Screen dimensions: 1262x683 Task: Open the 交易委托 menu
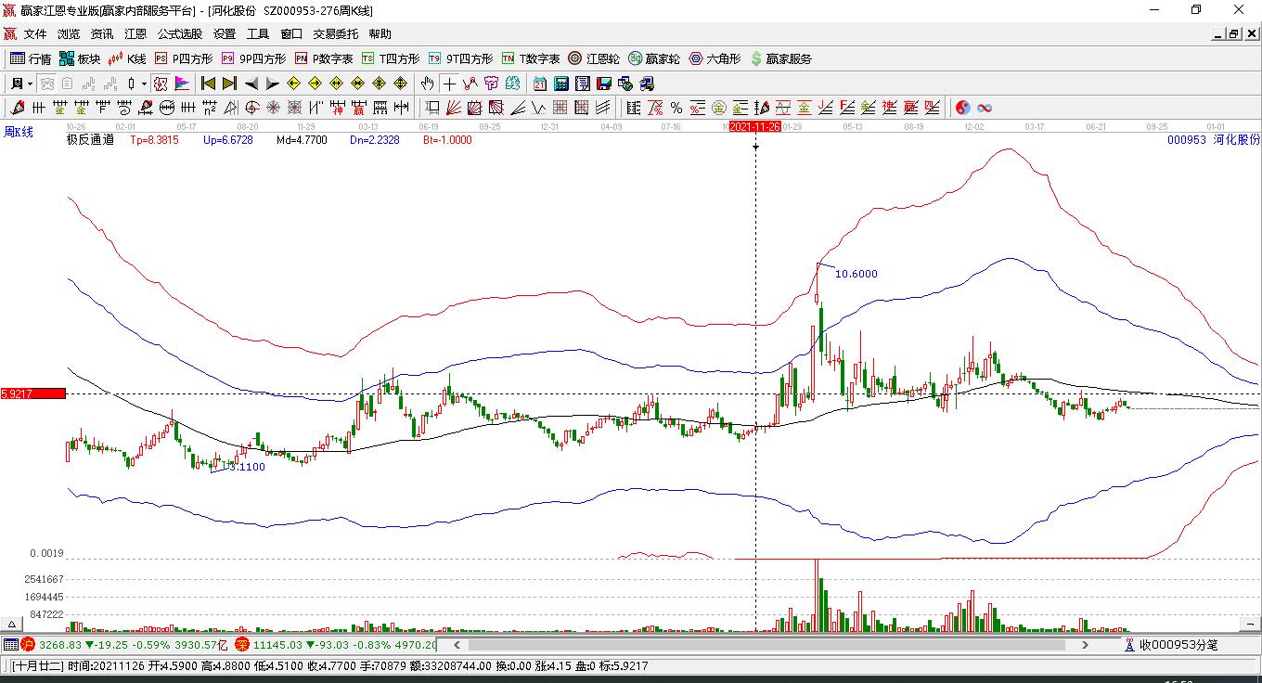[x=335, y=34]
